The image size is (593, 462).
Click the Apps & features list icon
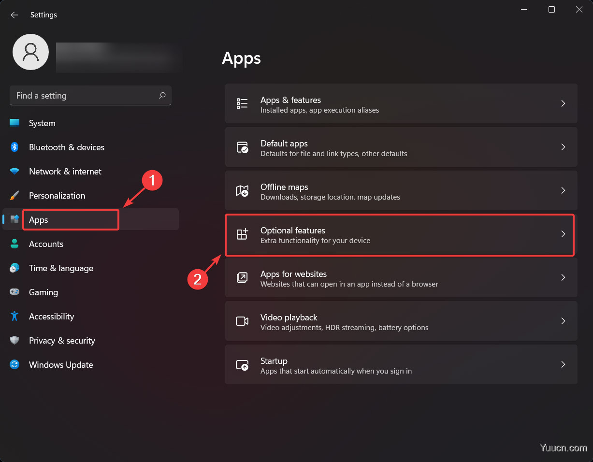click(242, 103)
